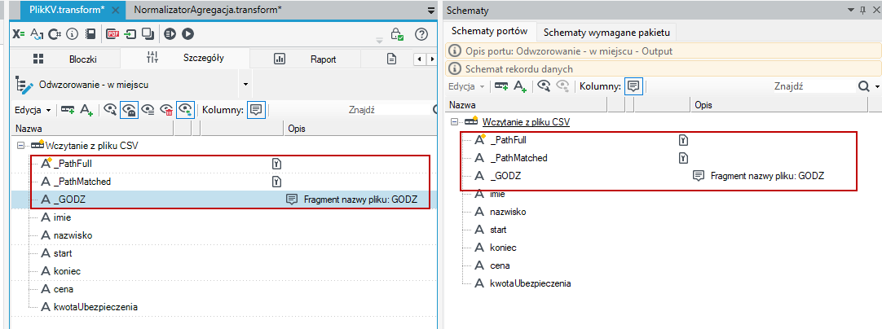882x329 pixels.
Task: Click add record icon in the Odwzorowanie toolbar
Action: click(68, 110)
